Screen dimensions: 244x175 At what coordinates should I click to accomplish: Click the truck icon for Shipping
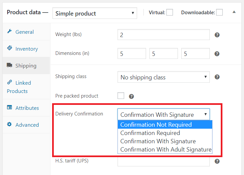click(x=9, y=66)
